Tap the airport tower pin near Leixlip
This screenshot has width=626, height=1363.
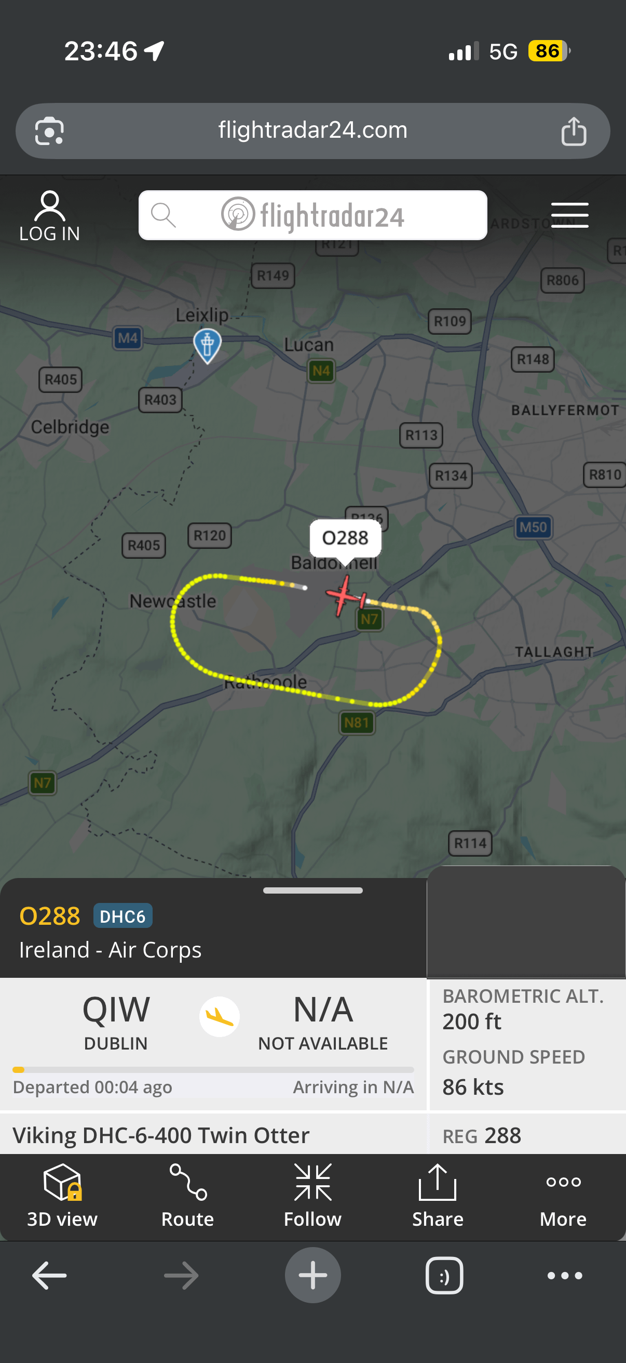tap(207, 346)
